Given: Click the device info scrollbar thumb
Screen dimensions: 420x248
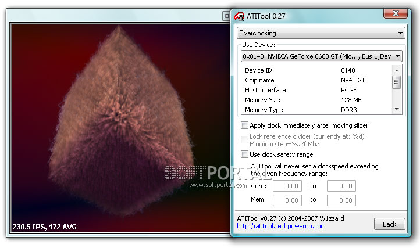Looking at the screenshot, I should [397, 82].
